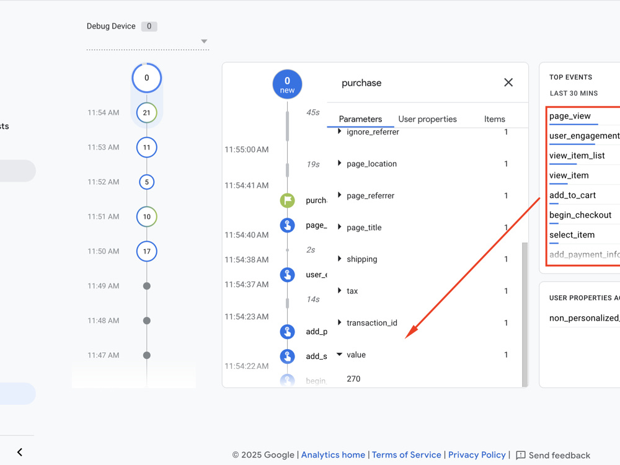
Task: Select the 11:53 AM bubble with 11 events
Action: point(147,148)
